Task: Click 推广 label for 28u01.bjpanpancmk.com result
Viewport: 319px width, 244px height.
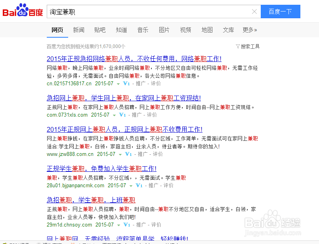Action: [154, 186]
